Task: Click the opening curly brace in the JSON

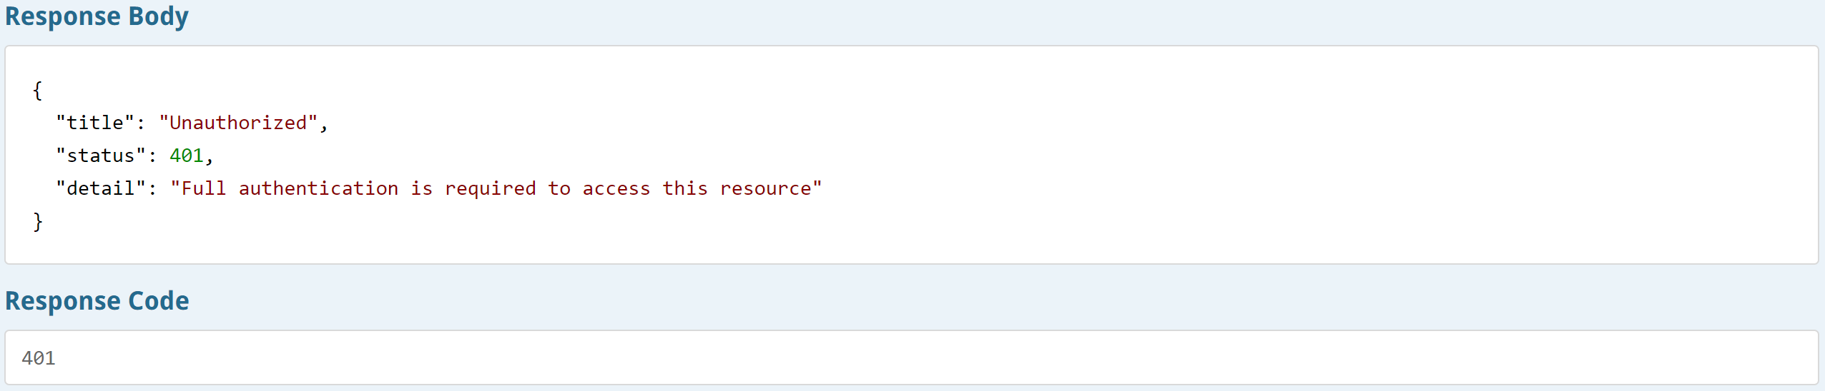Action: [x=37, y=91]
